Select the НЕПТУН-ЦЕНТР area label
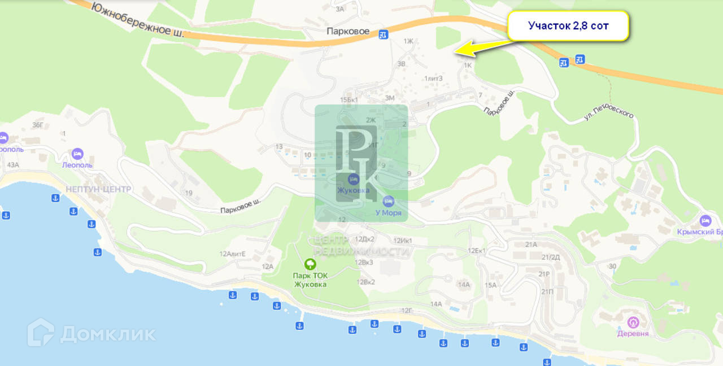 [98, 189]
